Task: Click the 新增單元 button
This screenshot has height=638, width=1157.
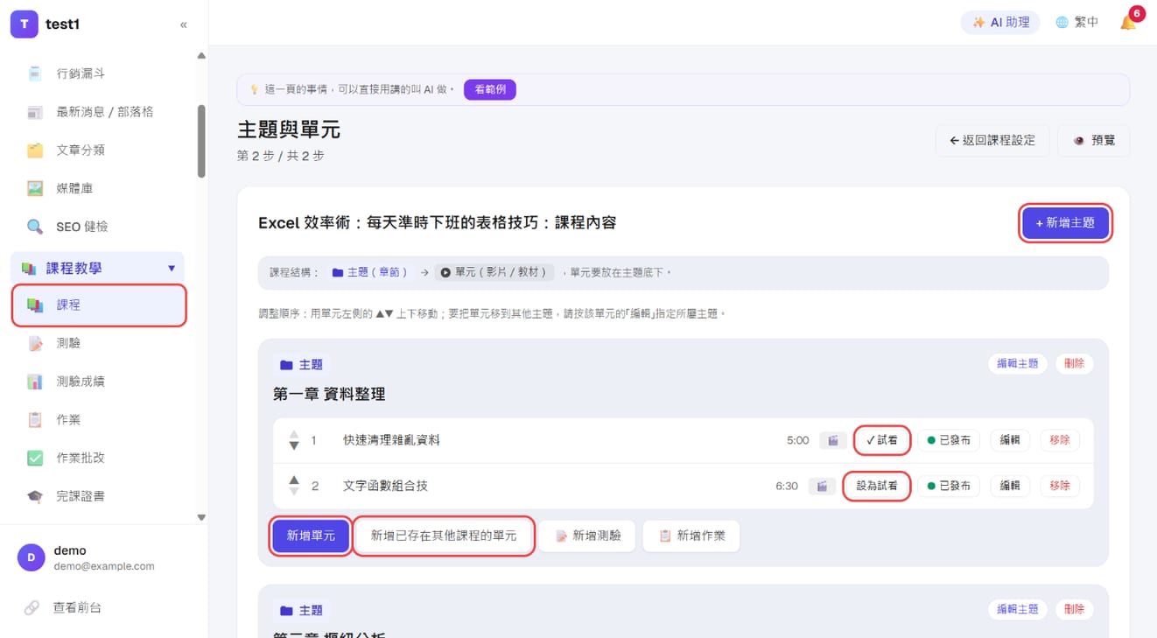Action: coord(311,536)
